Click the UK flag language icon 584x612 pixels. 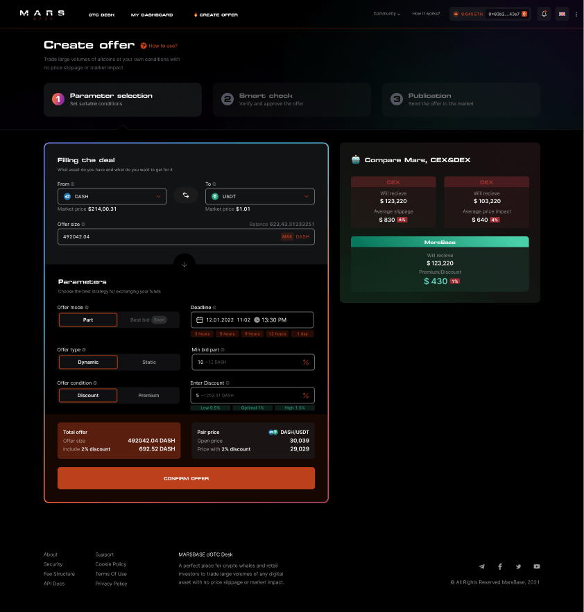point(562,14)
